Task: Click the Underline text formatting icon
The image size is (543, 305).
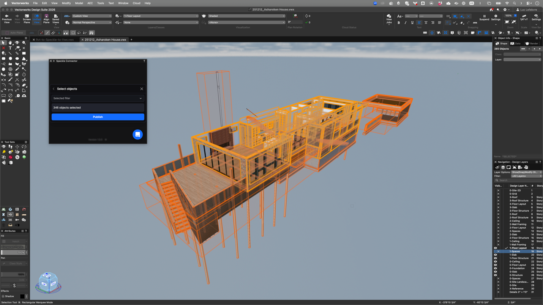Action: [x=412, y=23]
